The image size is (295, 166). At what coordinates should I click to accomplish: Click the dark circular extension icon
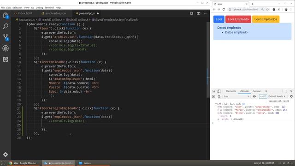click(274, 9)
